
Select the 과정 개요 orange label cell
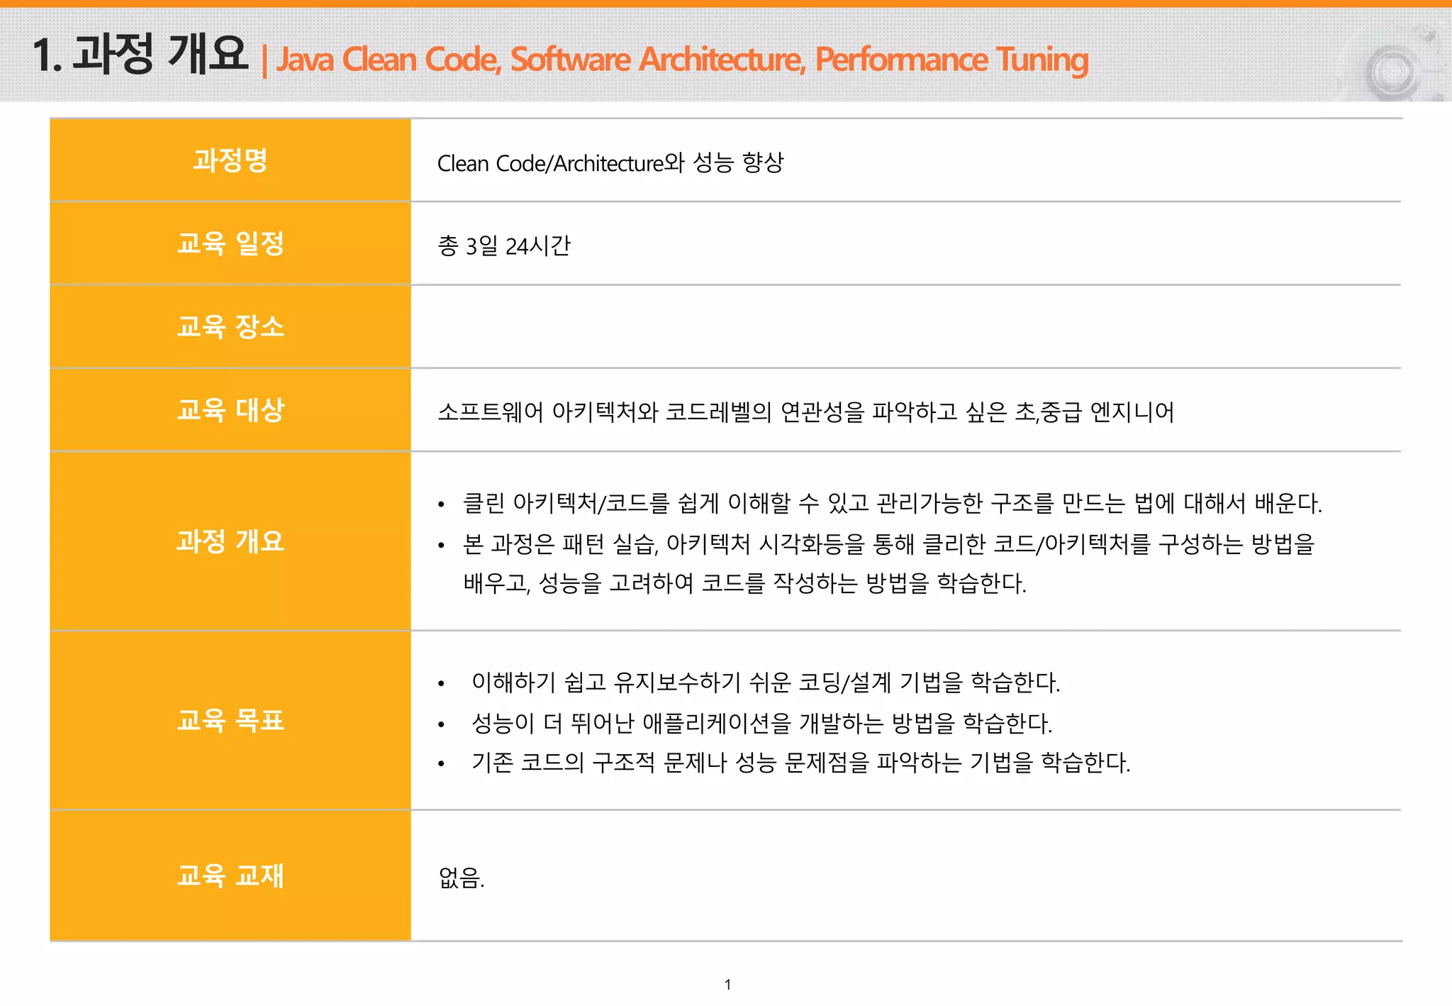[x=230, y=541]
